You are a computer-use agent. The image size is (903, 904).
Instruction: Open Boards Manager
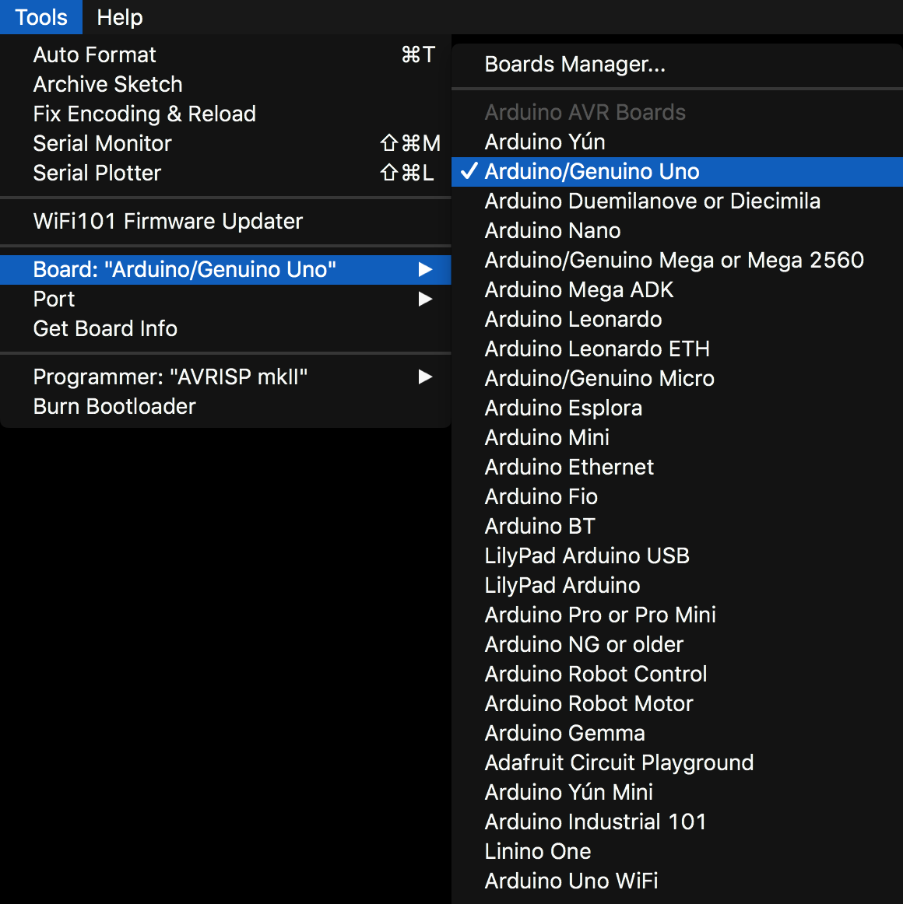[x=574, y=64]
